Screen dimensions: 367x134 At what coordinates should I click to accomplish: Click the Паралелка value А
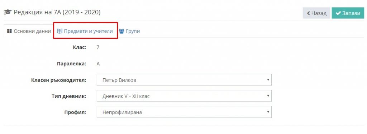coord(98,64)
